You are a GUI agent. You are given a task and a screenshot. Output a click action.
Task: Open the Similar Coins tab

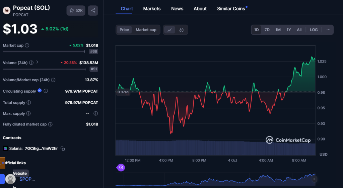point(231,9)
